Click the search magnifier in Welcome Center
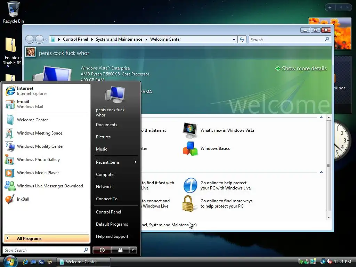The width and height of the screenshot is (356, 267). [x=327, y=39]
